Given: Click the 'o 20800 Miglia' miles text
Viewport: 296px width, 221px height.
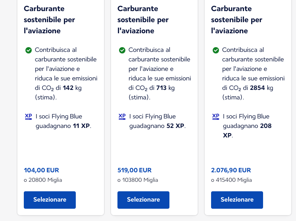Looking at the screenshot, I should (x=43, y=180).
